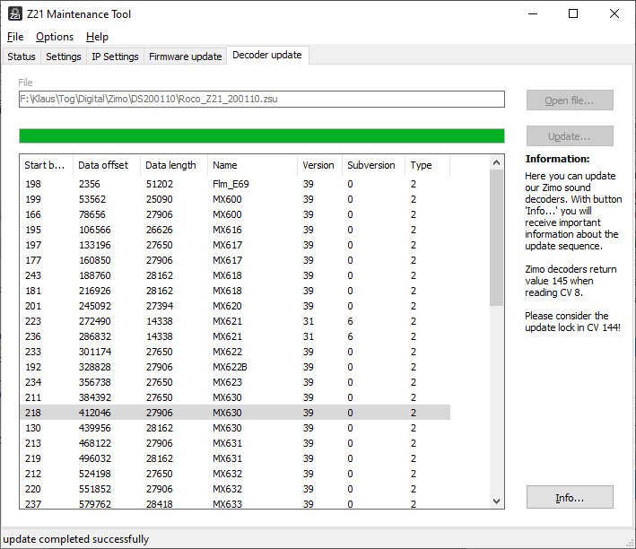The width and height of the screenshot is (636, 549).
Task: Select the MX623 row
Action: tap(235, 382)
